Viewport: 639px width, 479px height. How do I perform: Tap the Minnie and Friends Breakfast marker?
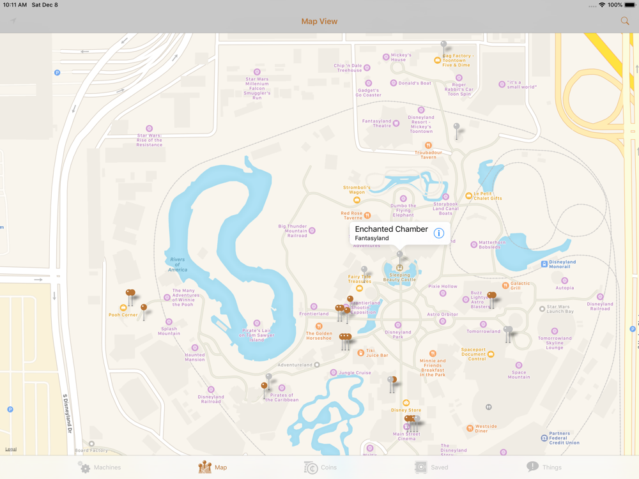point(433,354)
